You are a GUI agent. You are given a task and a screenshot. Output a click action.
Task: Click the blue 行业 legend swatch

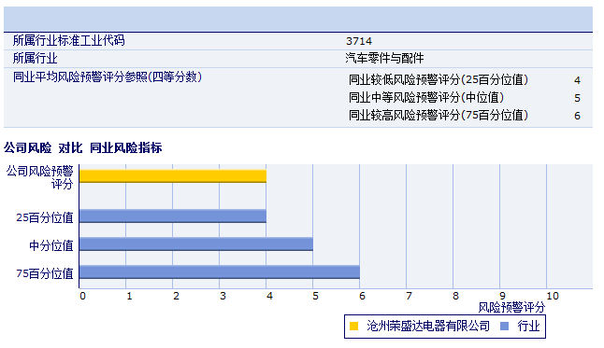tap(504, 327)
